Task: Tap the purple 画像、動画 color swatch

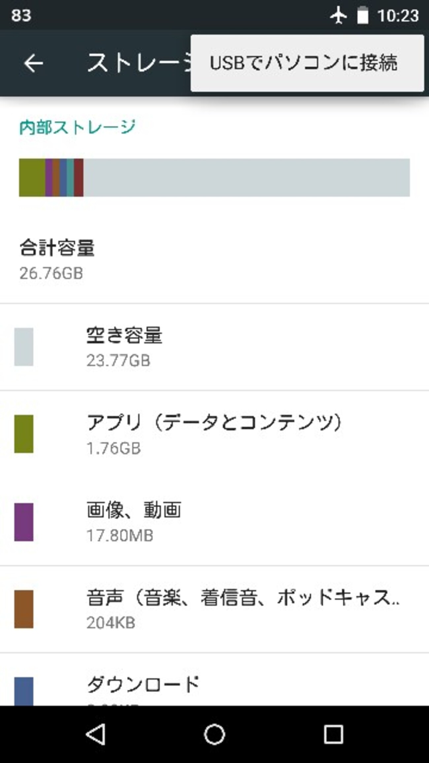Action: [24, 522]
